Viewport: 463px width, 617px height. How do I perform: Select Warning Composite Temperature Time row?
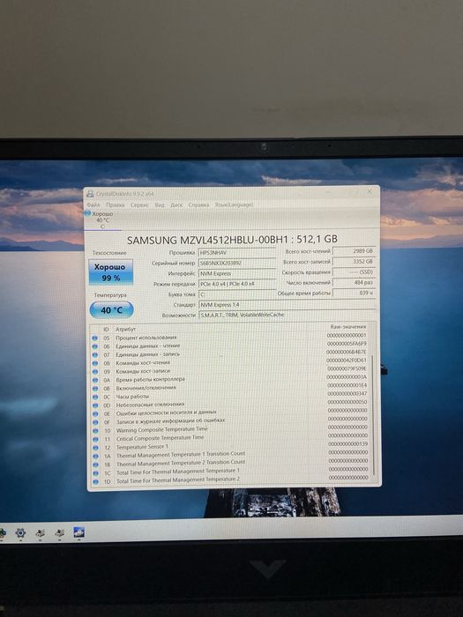(x=230, y=430)
